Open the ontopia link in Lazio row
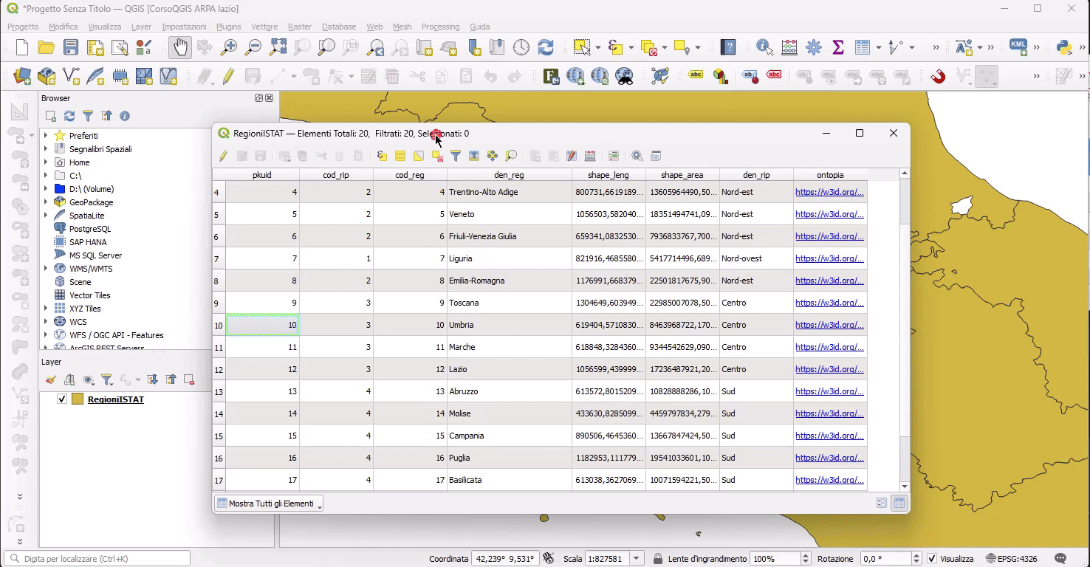The image size is (1090, 567). 829,369
